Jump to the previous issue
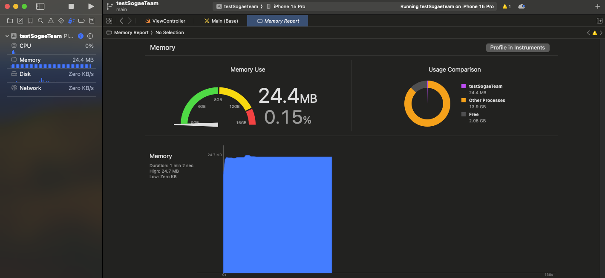The image size is (605, 278). (x=588, y=32)
